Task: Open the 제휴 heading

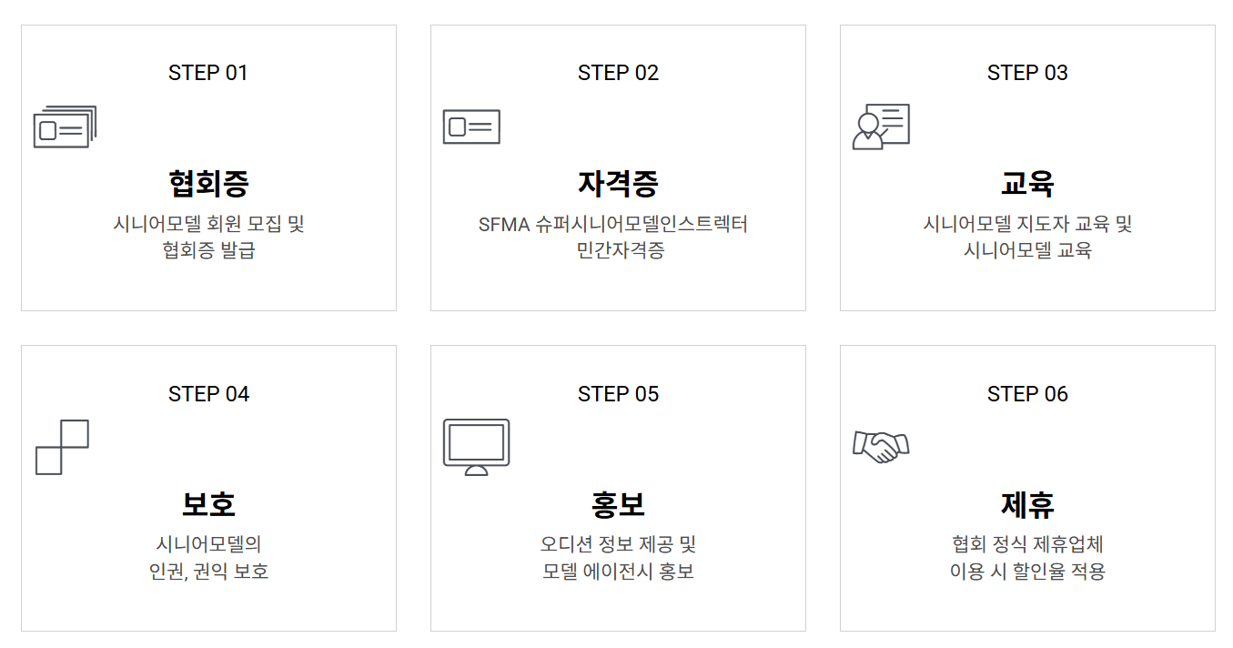Action: (x=1027, y=503)
